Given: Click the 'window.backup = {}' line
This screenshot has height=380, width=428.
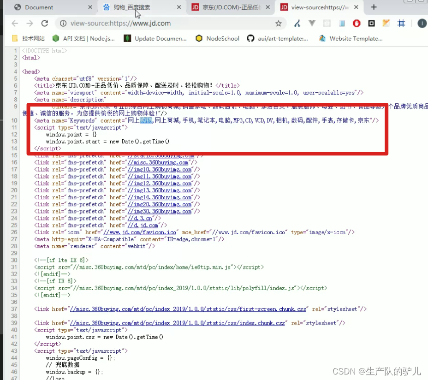Looking at the screenshot, I should (74, 372).
